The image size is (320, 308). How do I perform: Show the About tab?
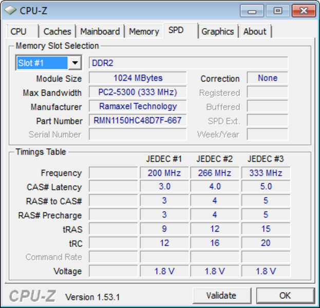[x=255, y=31]
